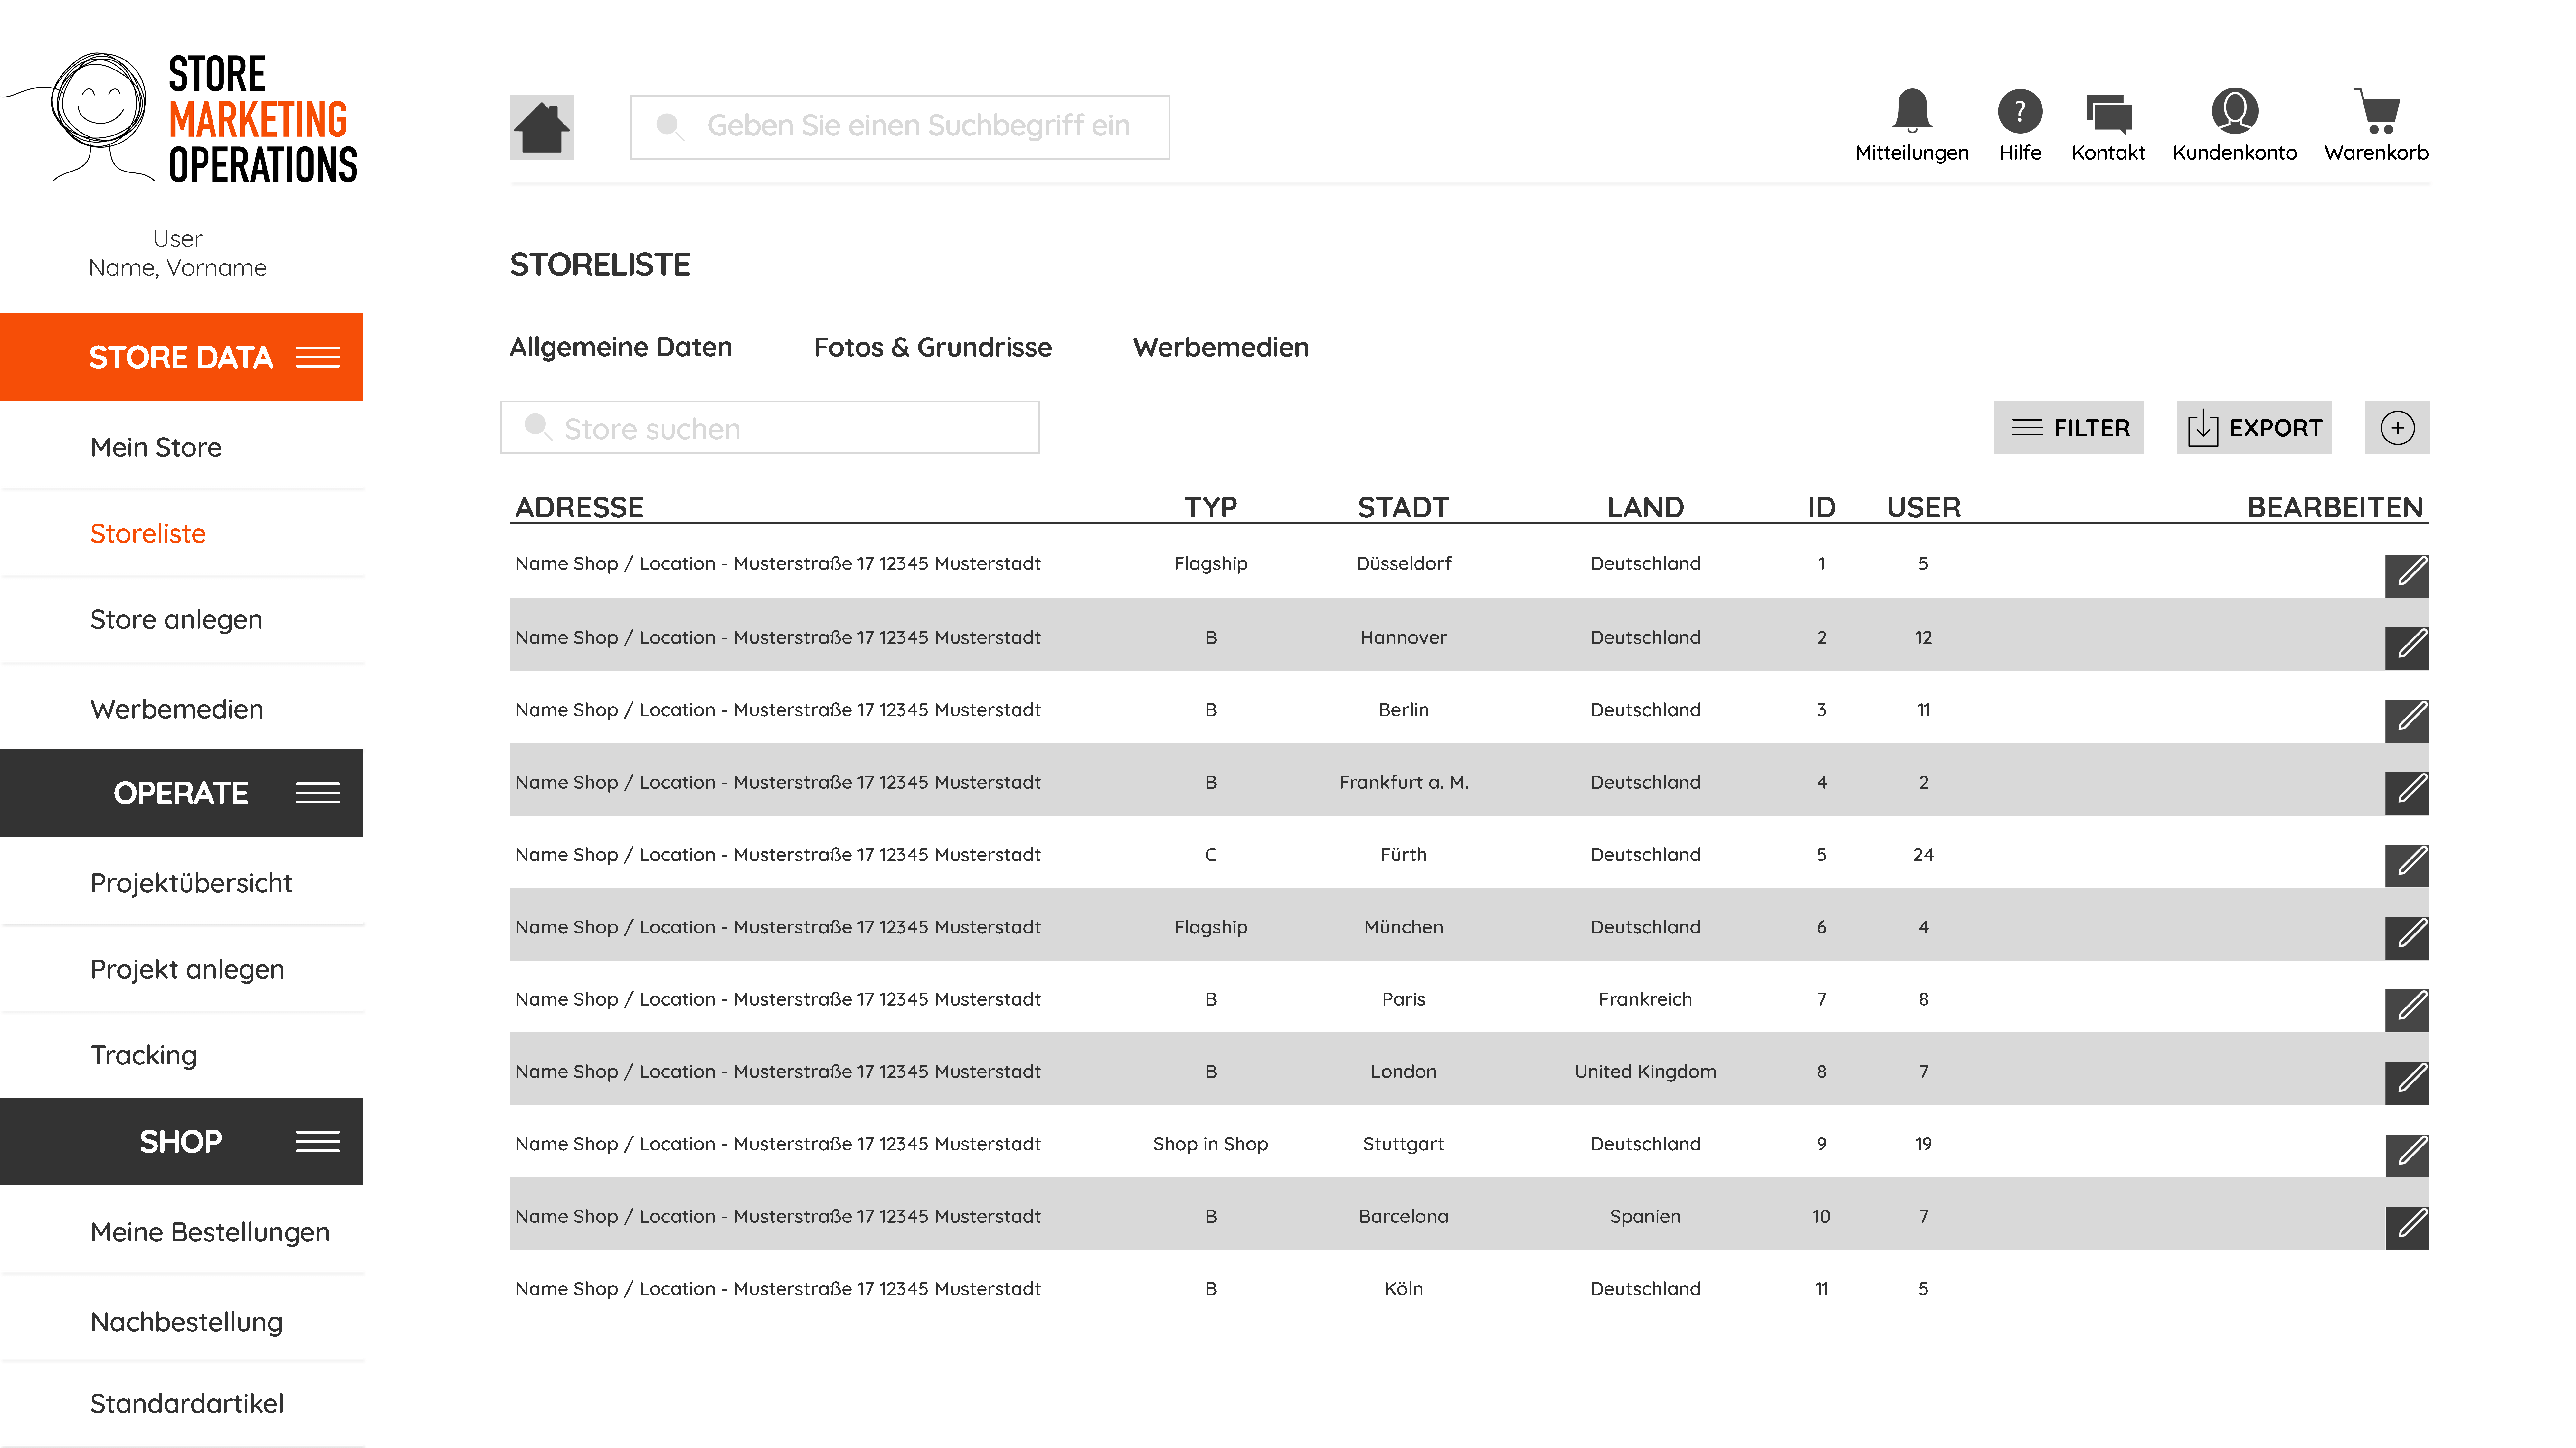
Task: Collapse the SHOP menu section
Action: pyautogui.click(x=318, y=1141)
